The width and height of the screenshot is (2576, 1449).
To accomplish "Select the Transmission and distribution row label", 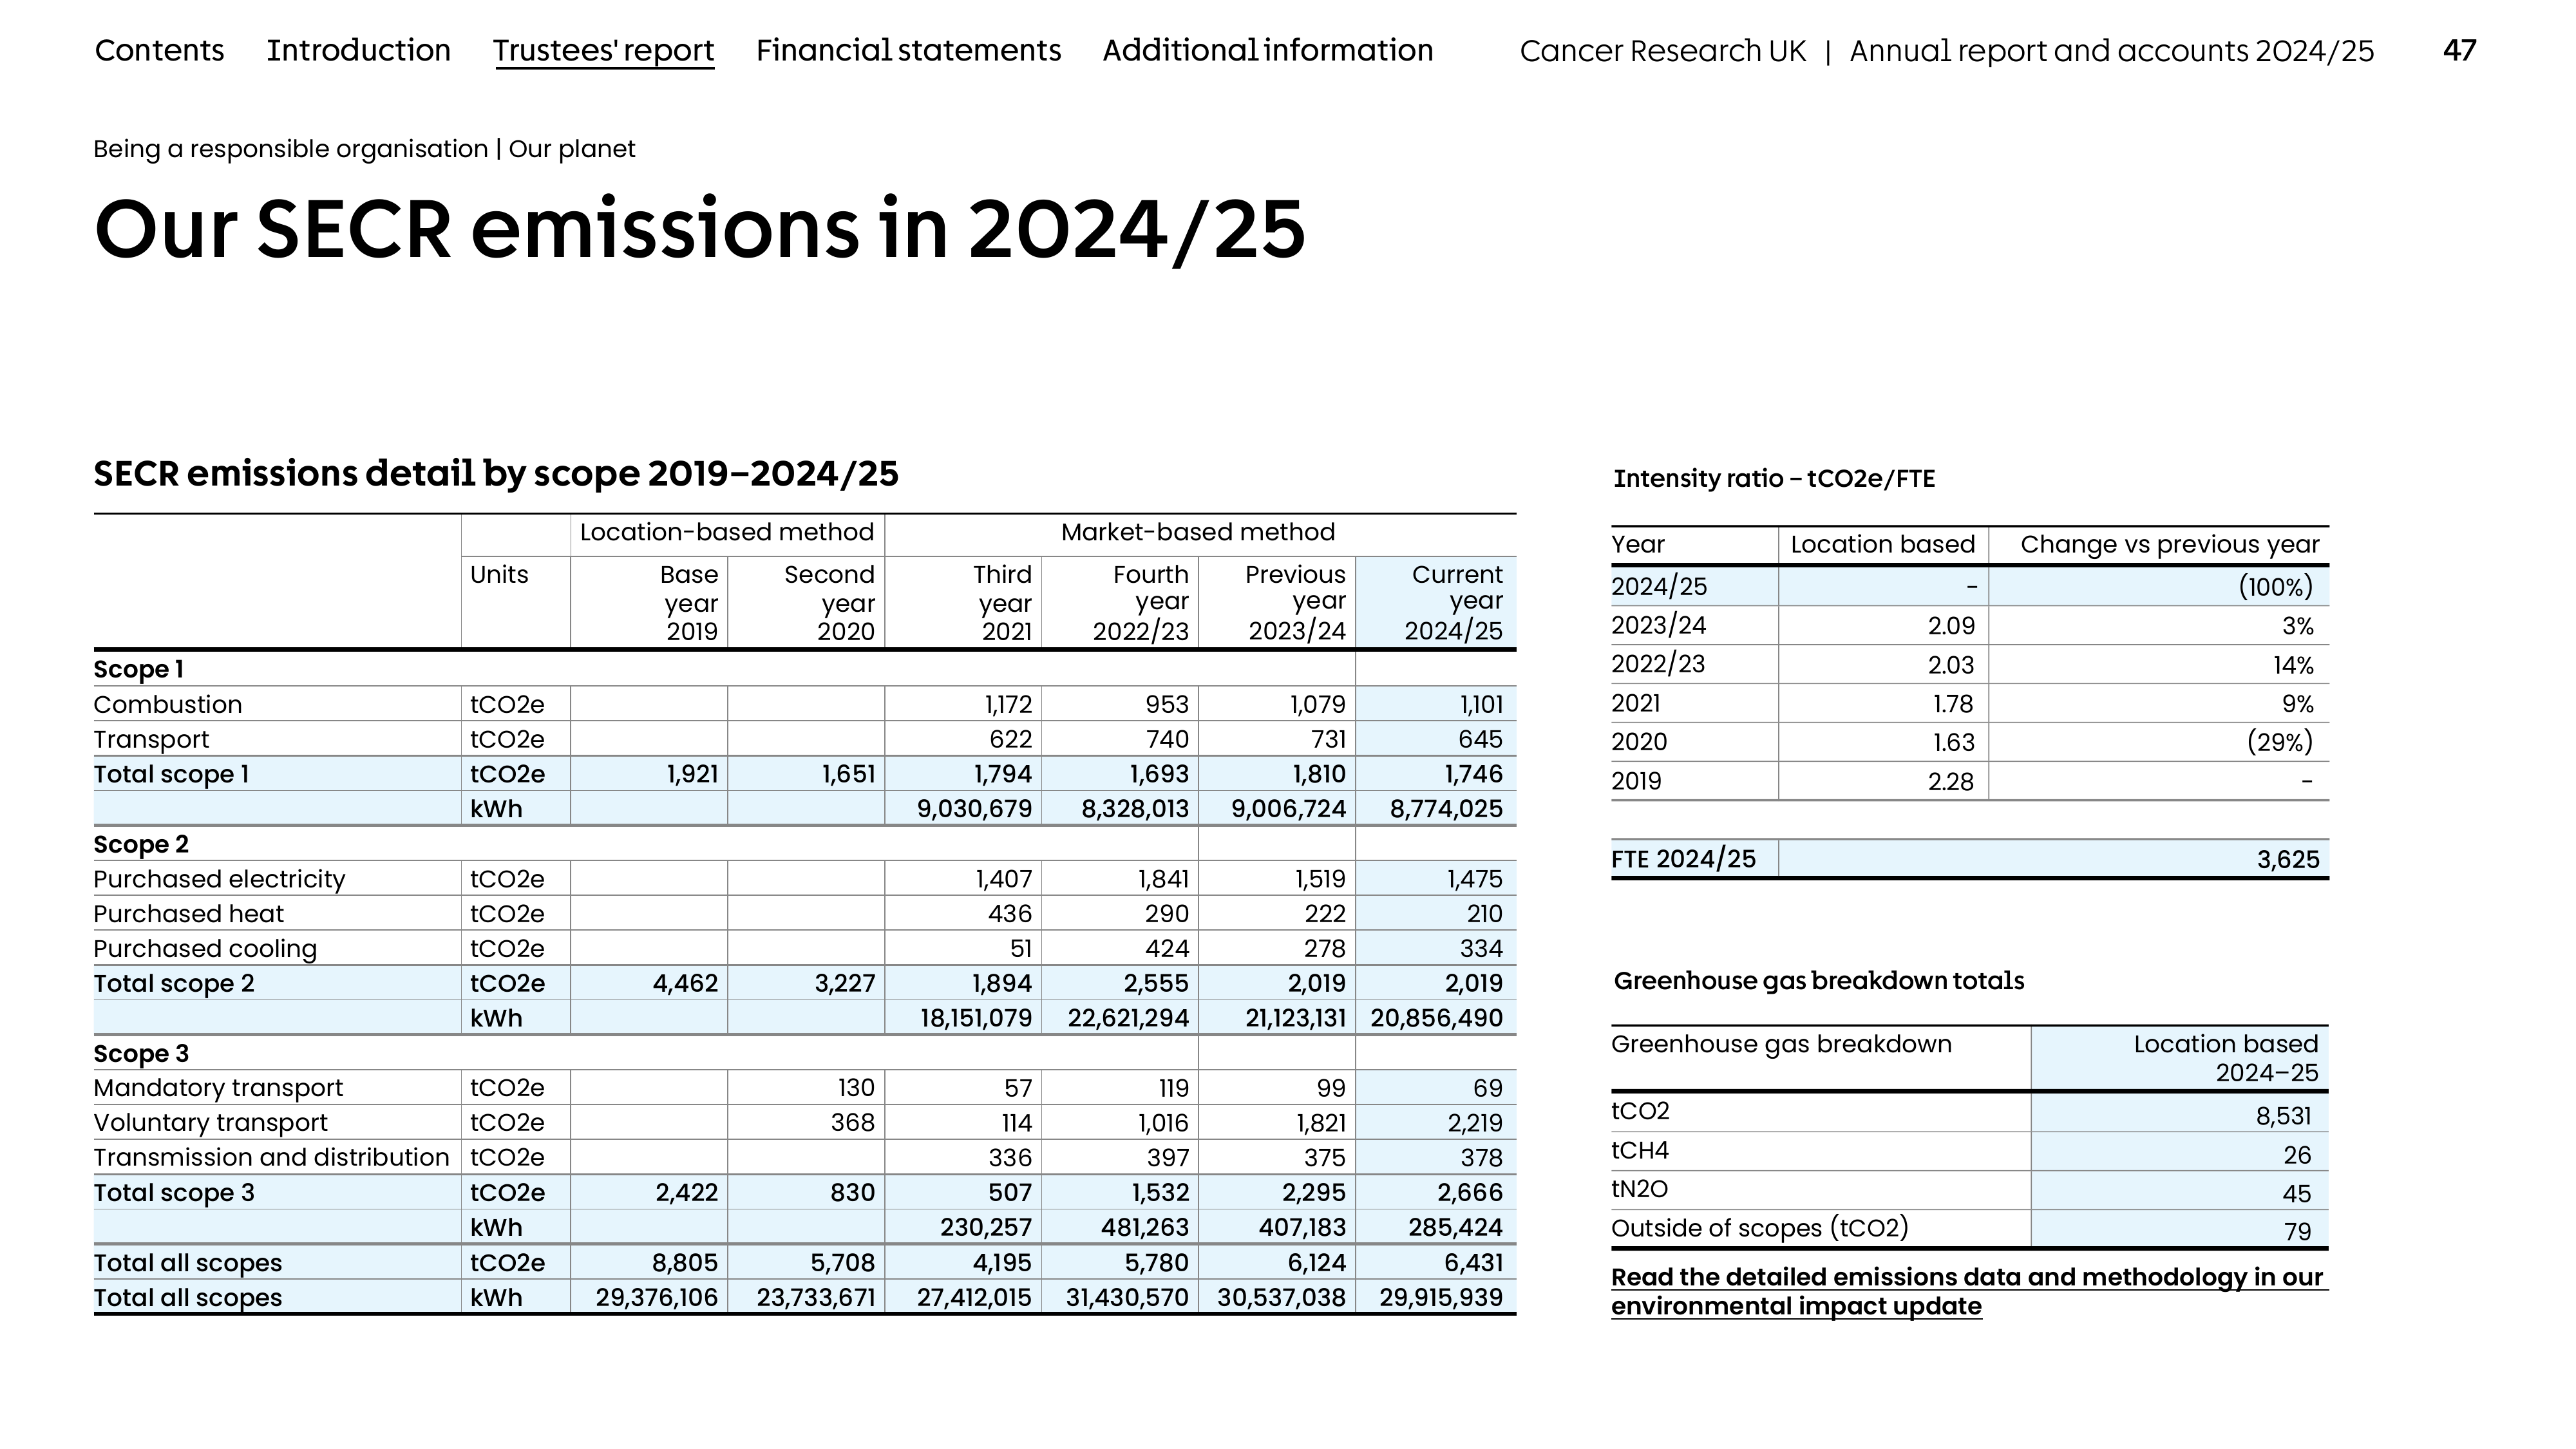I will [x=271, y=1157].
